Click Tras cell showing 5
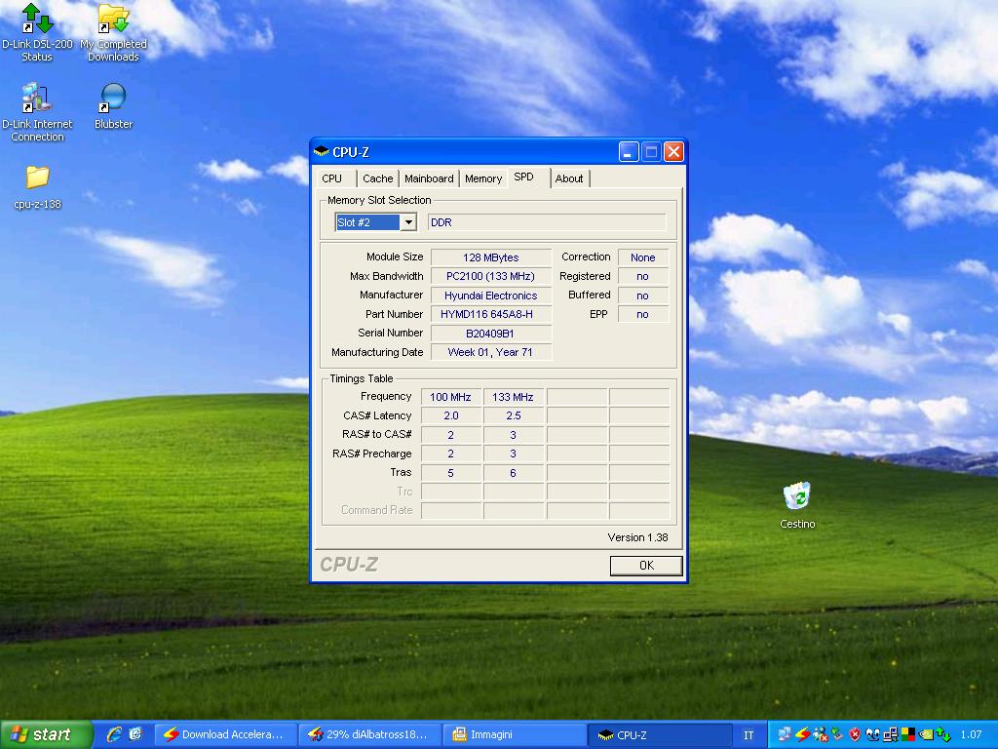 coord(450,473)
